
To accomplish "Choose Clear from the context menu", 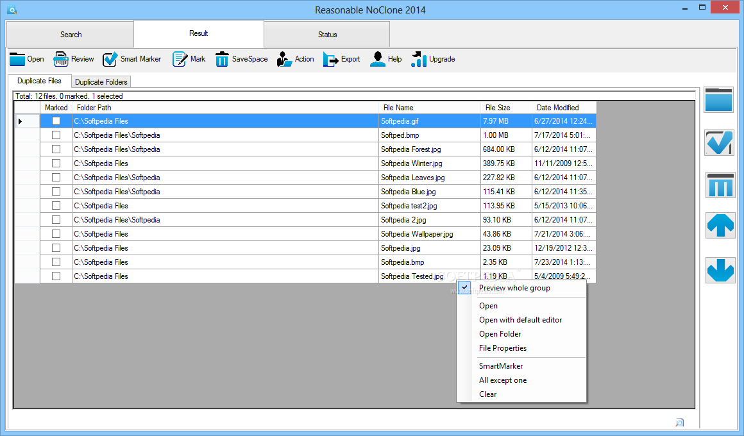I will (521, 394).
